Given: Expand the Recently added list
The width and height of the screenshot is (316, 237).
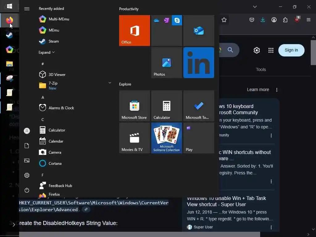Looking at the screenshot, I should pyautogui.click(x=47, y=52).
